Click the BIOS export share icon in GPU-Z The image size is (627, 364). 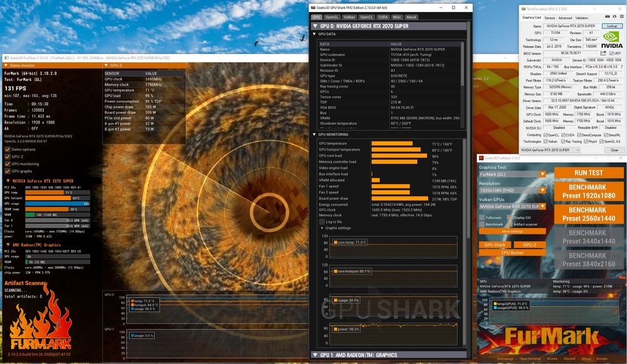click(603, 53)
